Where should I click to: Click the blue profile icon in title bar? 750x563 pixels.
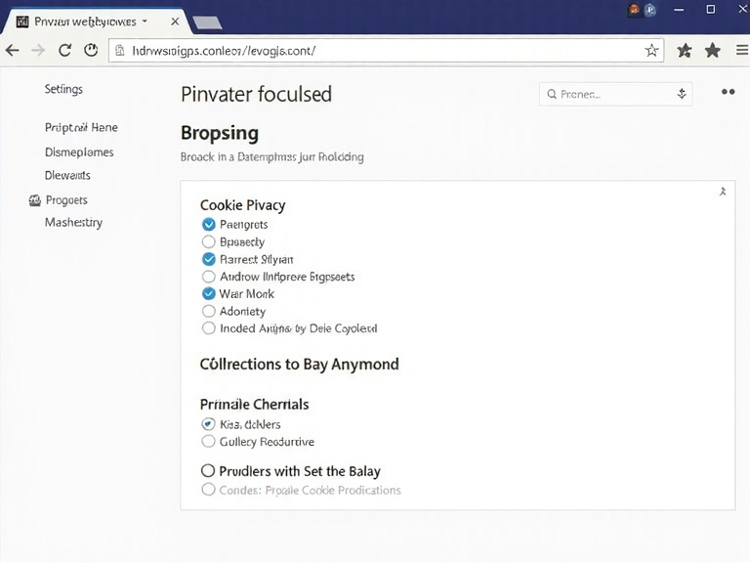coord(649,10)
